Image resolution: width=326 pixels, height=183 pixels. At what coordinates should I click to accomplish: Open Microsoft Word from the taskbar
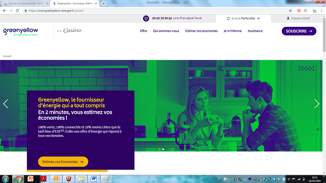pyautogui.click(x=94, y=179)
